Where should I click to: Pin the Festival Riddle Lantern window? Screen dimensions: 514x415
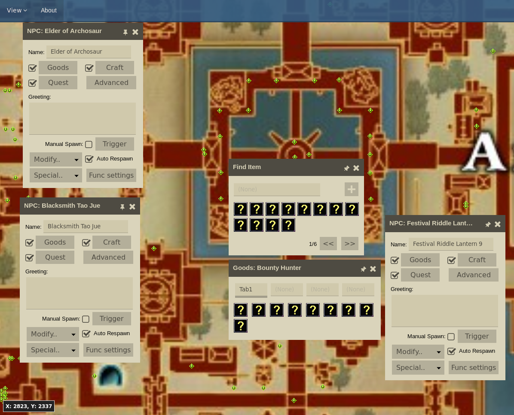coord(488,224)
